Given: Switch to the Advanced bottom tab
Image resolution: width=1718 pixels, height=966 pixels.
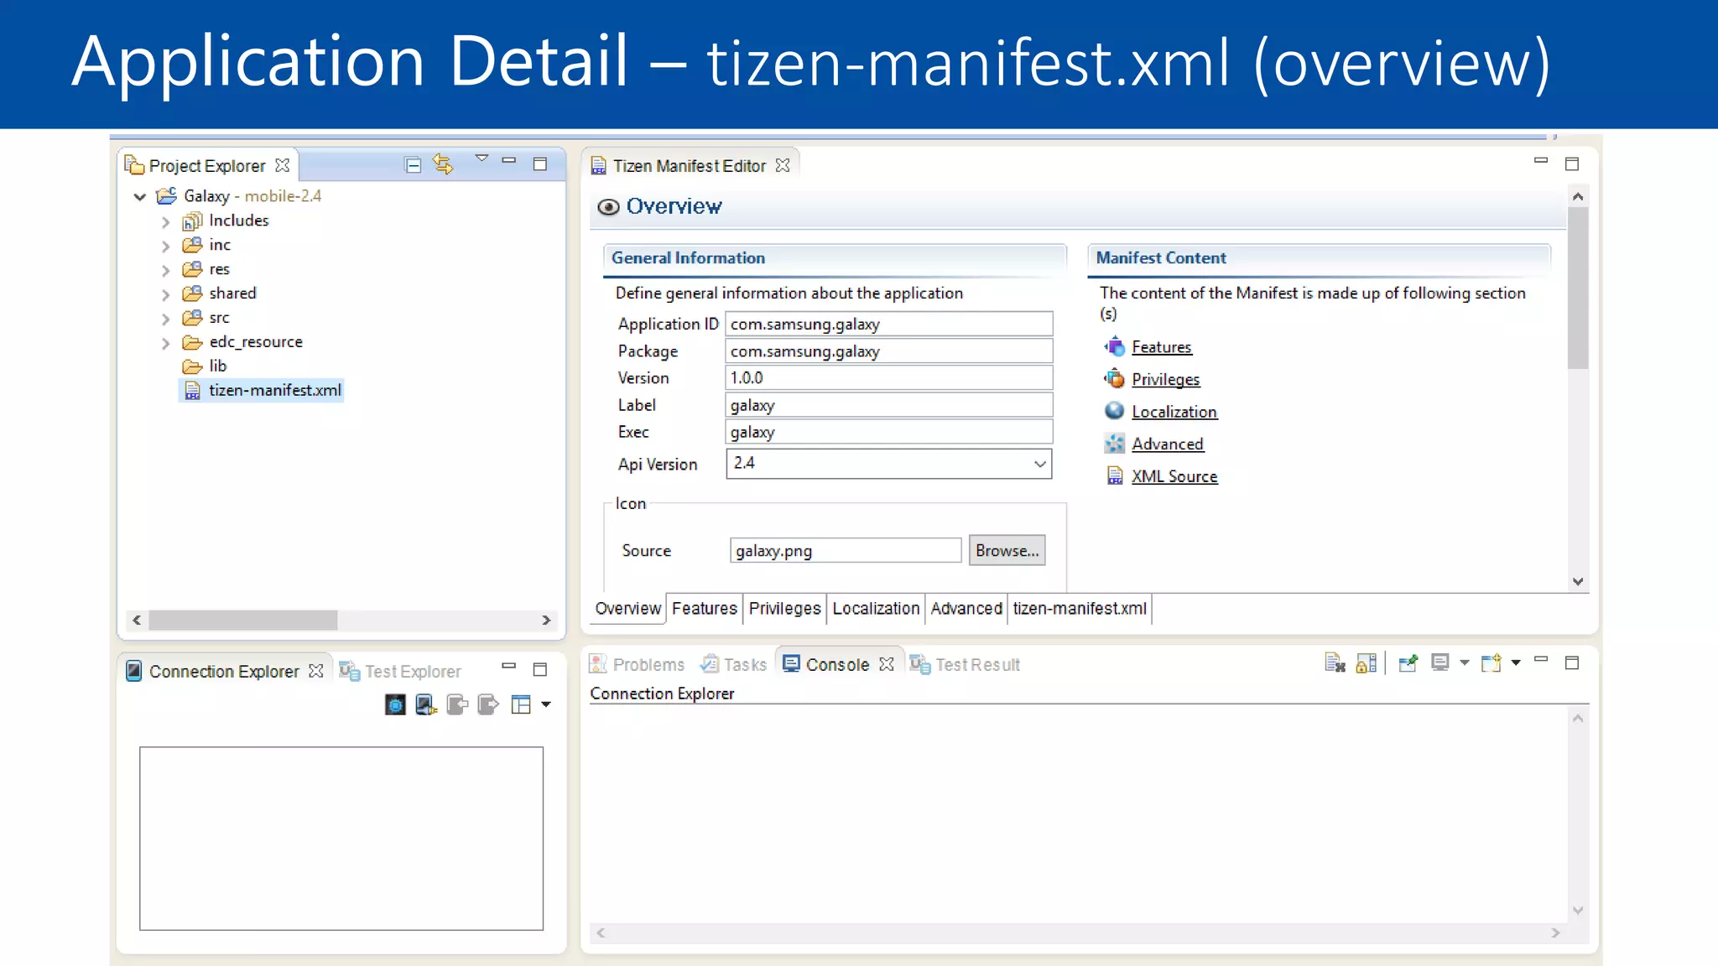Looking at the screenshot, I should (x=966, y=609).
